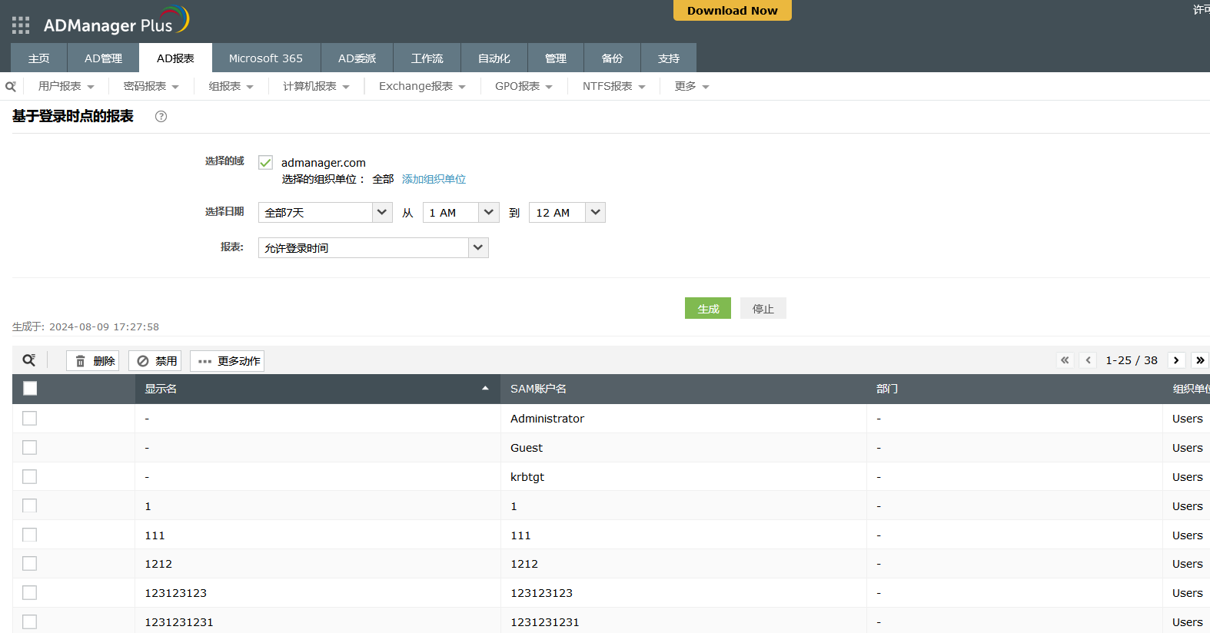Check the Administrator row checkbox
Image resolution: width=1210 pixels, height=633 pixels.
30,419
